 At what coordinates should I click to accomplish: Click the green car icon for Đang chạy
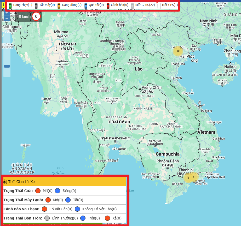point(10,6)
